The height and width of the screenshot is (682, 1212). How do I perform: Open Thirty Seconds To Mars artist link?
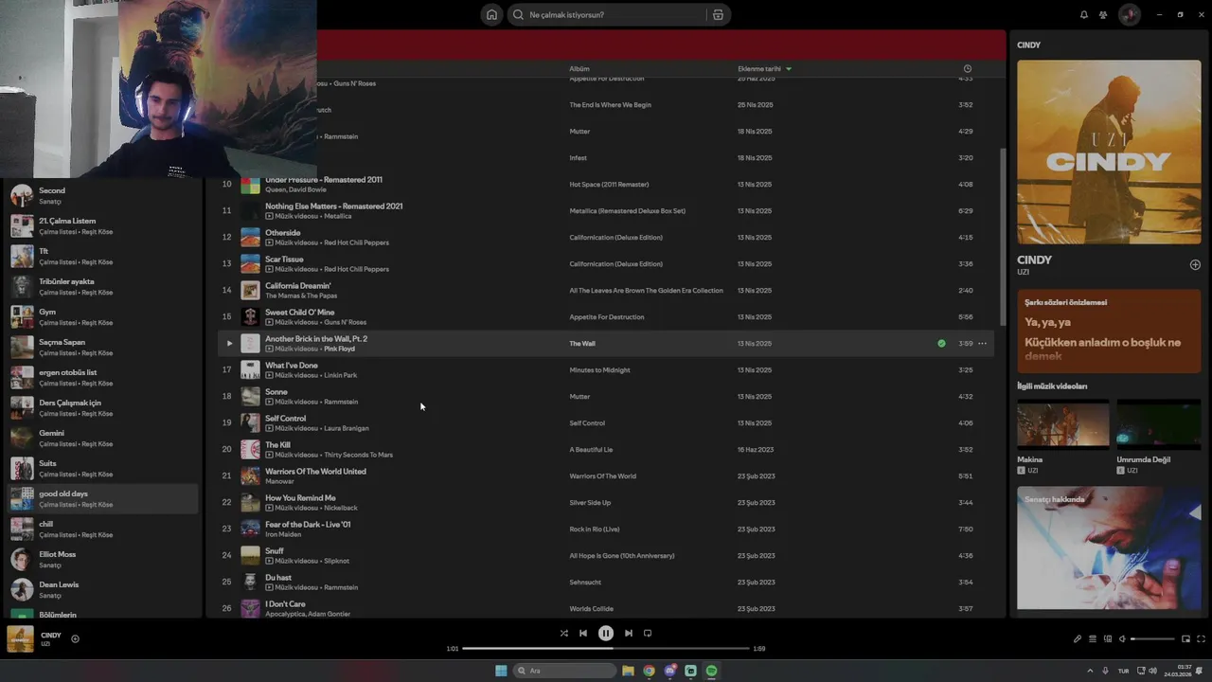358,455
